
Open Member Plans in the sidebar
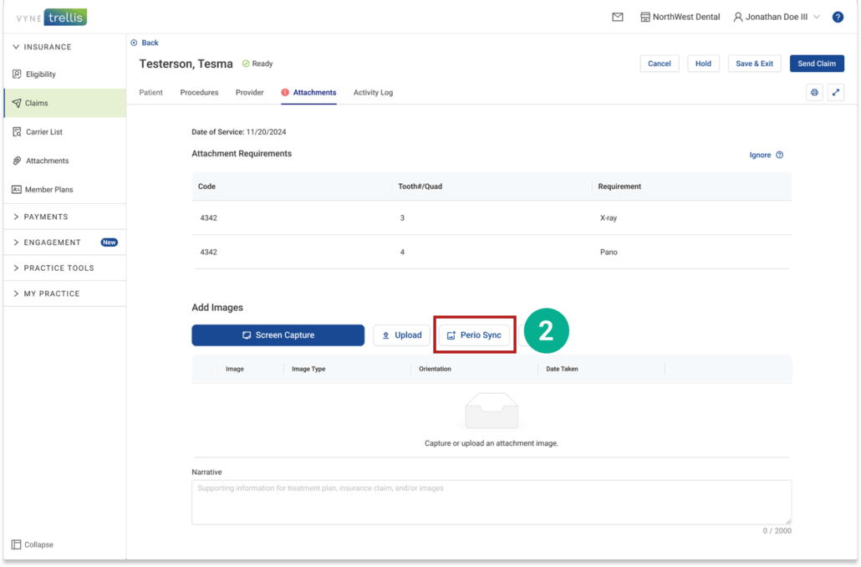[48, 190]
